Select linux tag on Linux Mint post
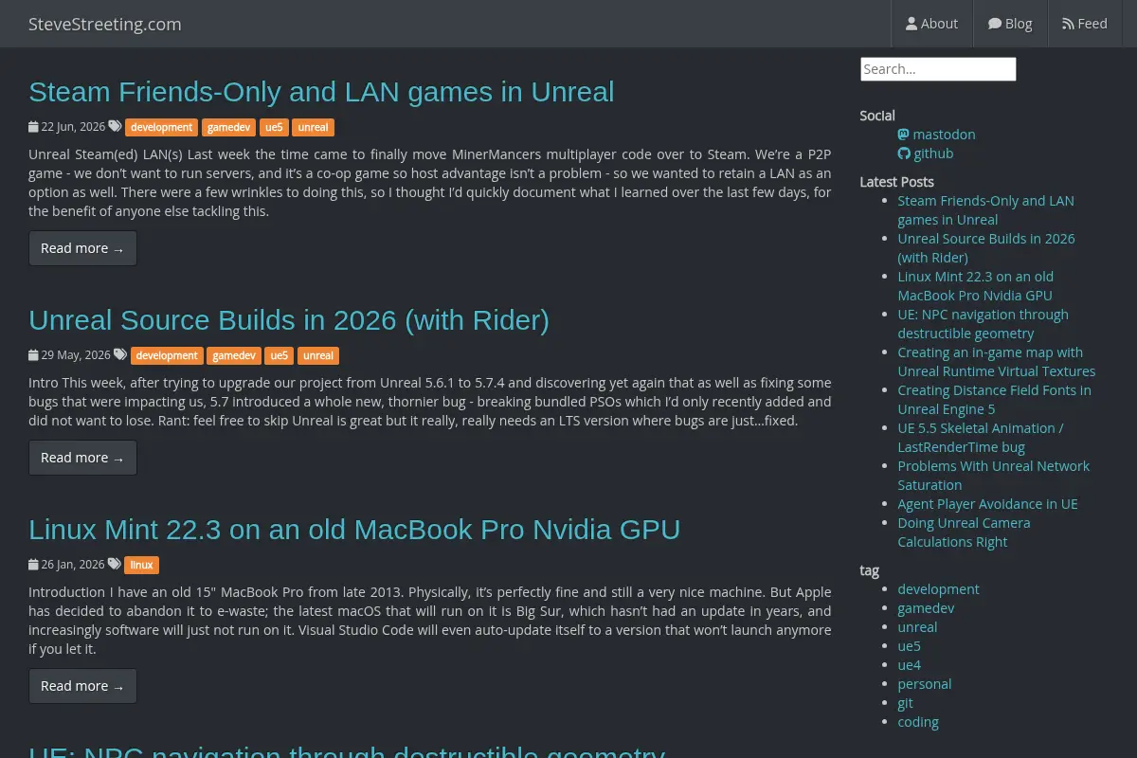The image size is (1137, 758). (142, 565)
